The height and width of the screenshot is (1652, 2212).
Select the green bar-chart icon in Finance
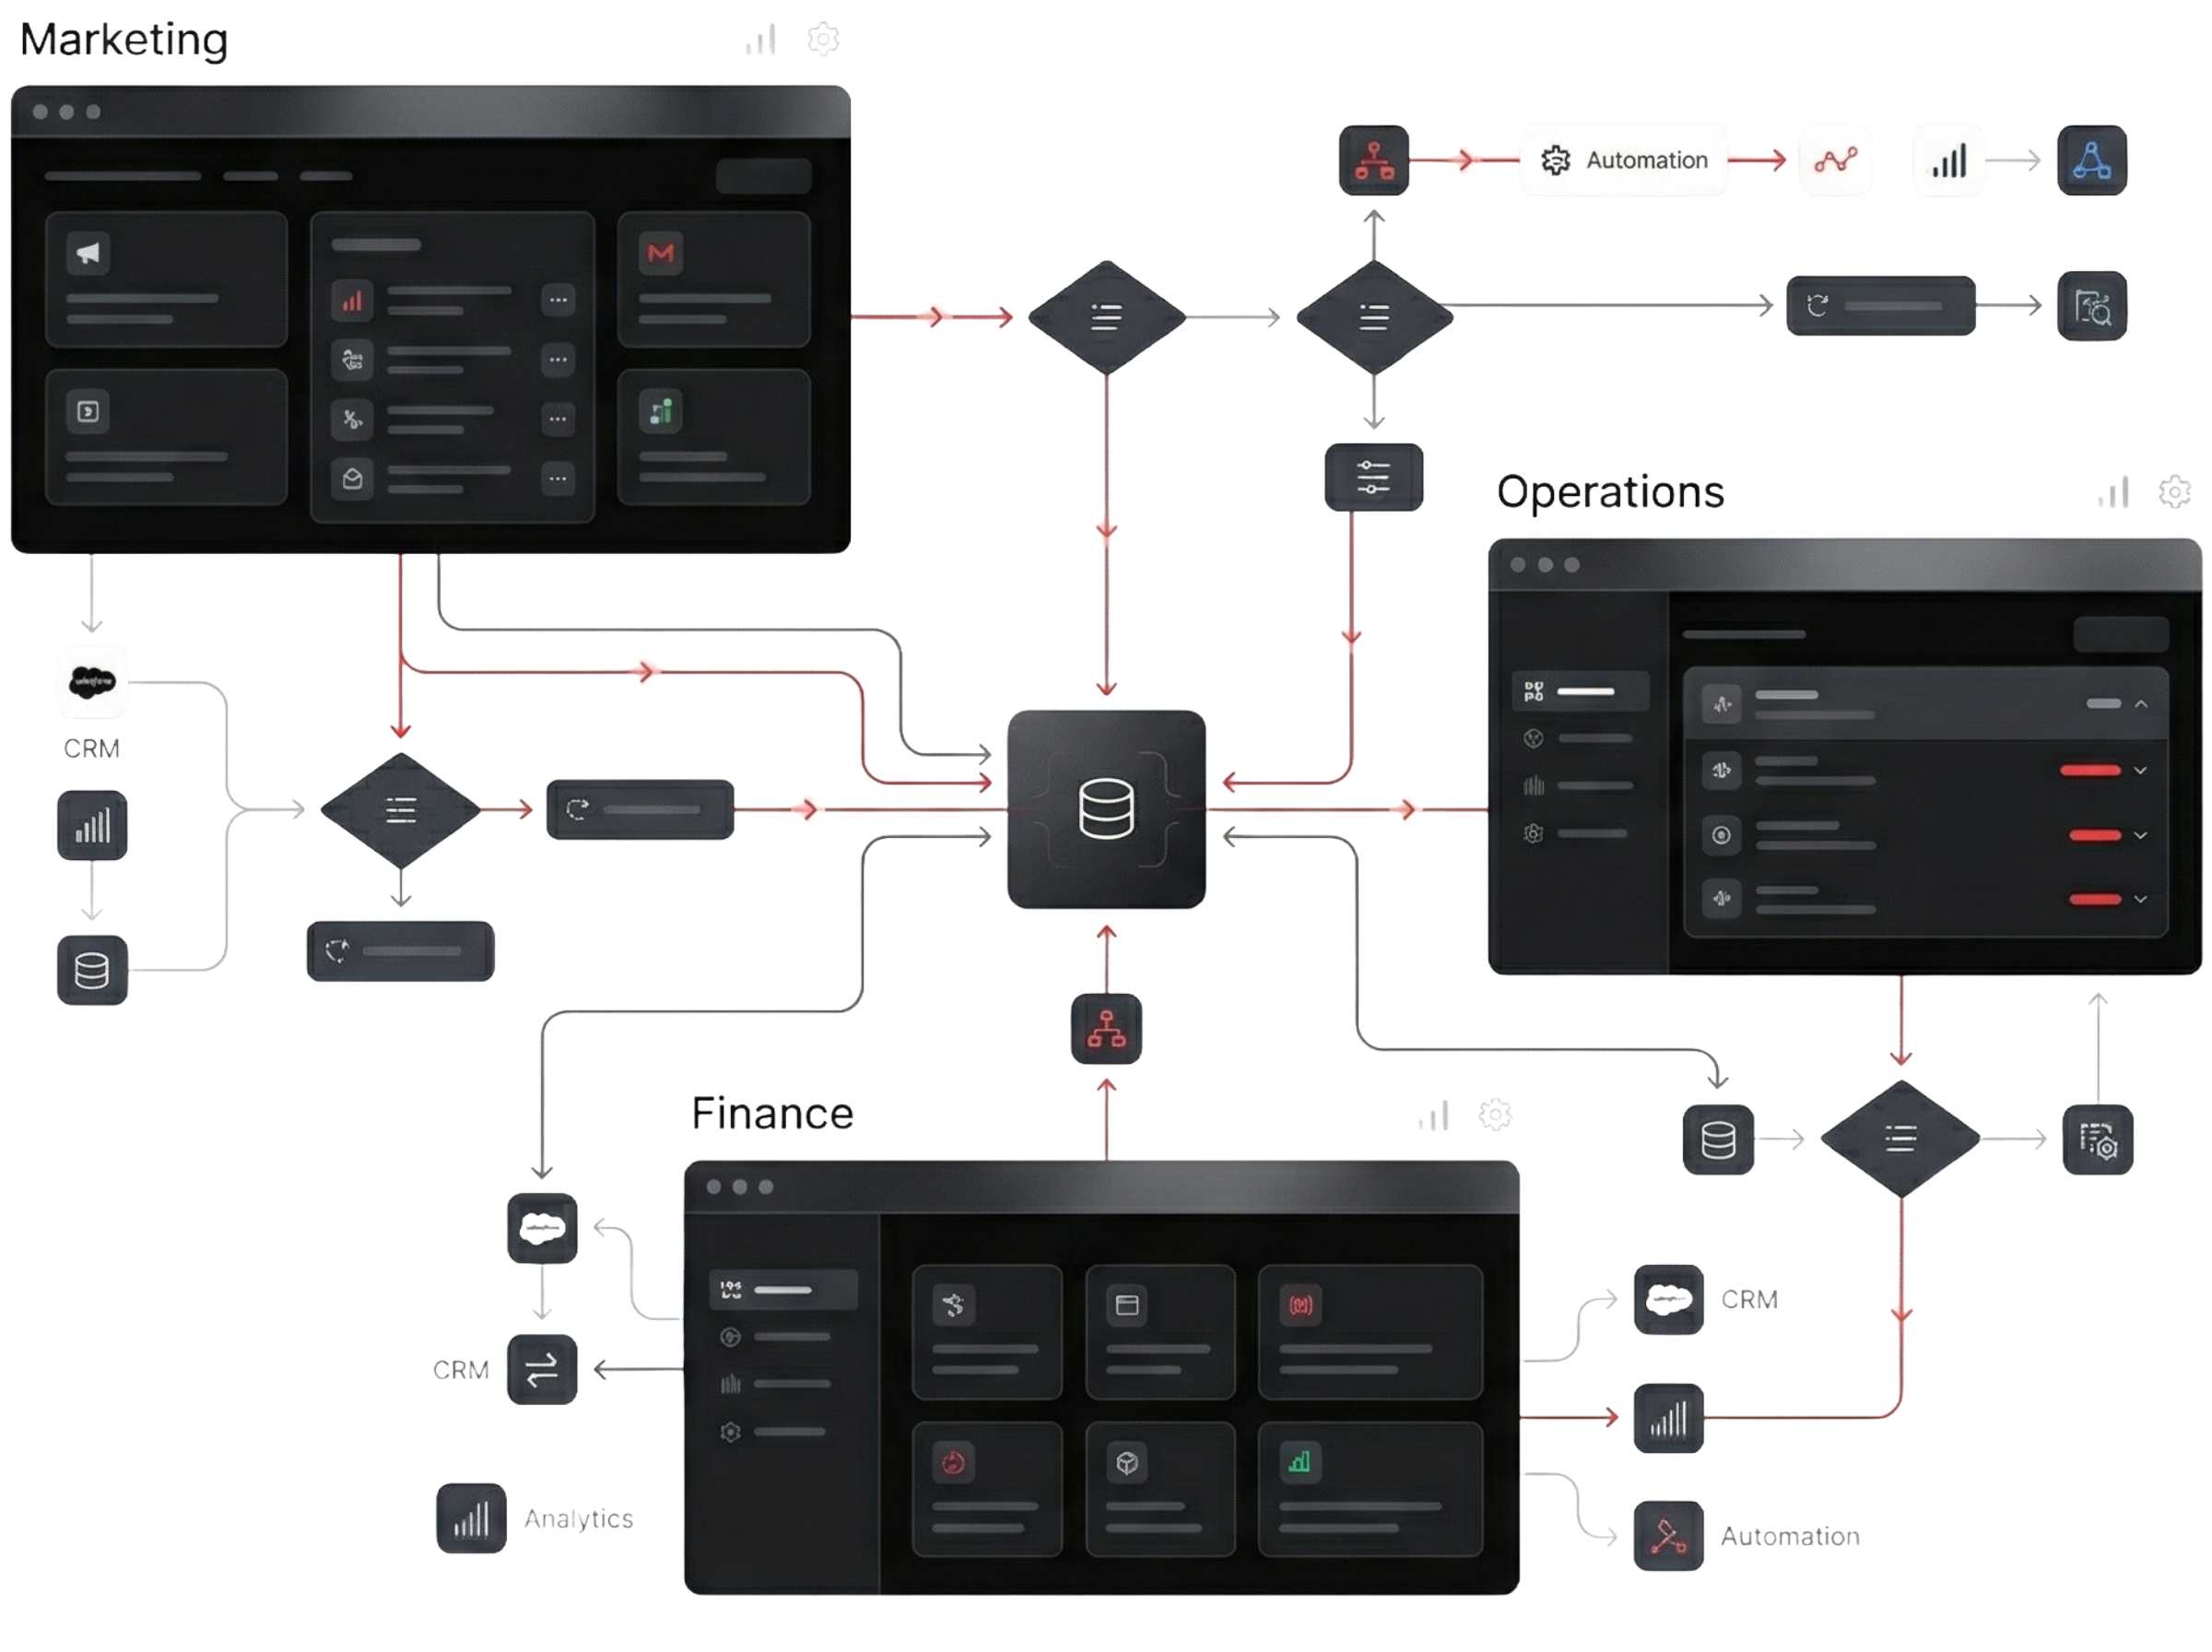pyautogui.click(x=1300, y=1462)
